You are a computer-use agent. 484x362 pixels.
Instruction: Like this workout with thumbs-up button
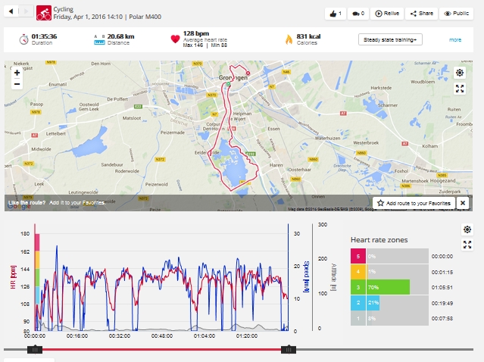(x=336, y=14)
